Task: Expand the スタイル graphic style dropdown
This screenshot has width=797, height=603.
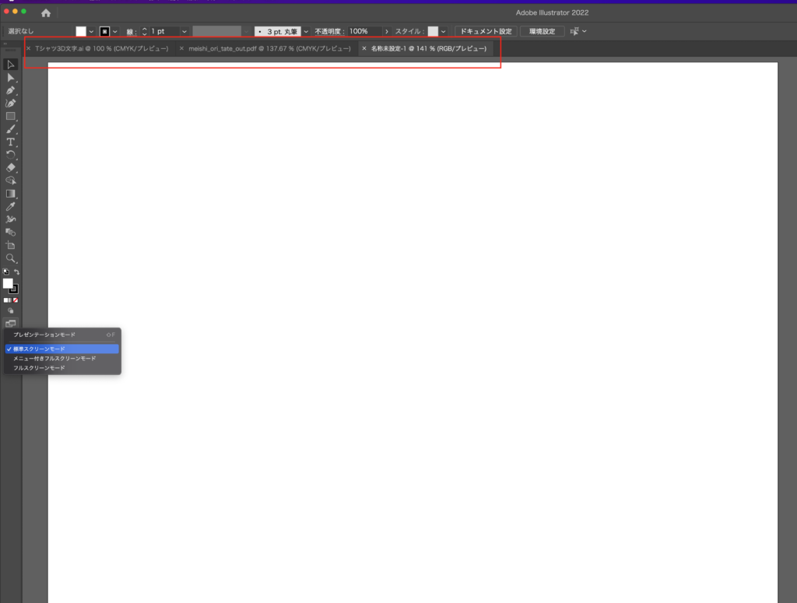Action: click(x=444, y=31)
